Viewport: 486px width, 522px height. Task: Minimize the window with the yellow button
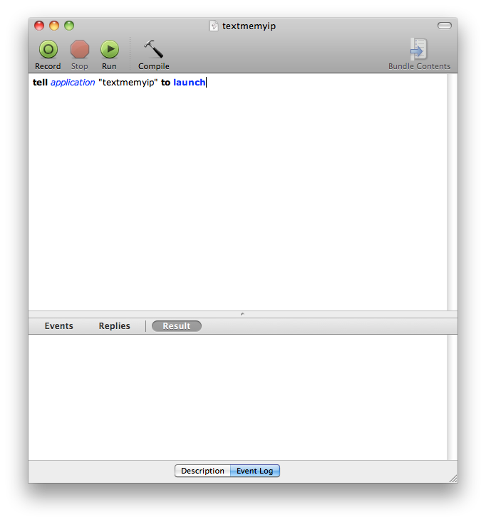coord(54,26)
